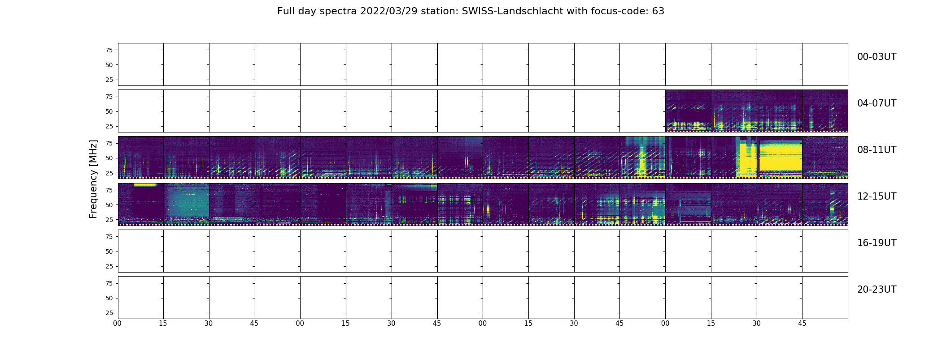Select the 25 tick label of the 20-23UT row
This screenshot has height=358, width=942.
coord(109,313)
